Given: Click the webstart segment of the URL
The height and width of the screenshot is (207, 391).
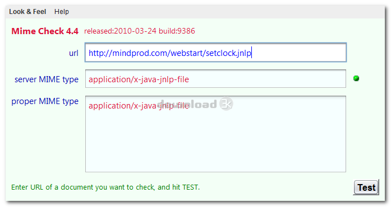Looking at the screenshot, I should pyautogui.click(x=187, y=53).
